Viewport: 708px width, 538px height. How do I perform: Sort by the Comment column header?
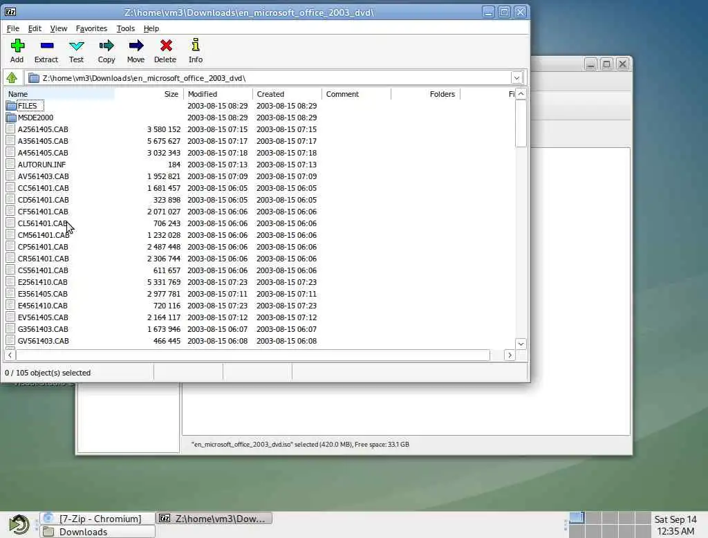[356, 94]
